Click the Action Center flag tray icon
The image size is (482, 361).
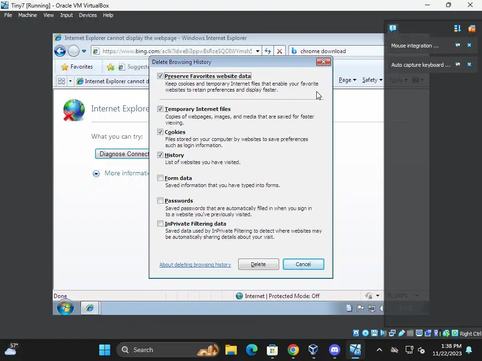click(360, 308)
